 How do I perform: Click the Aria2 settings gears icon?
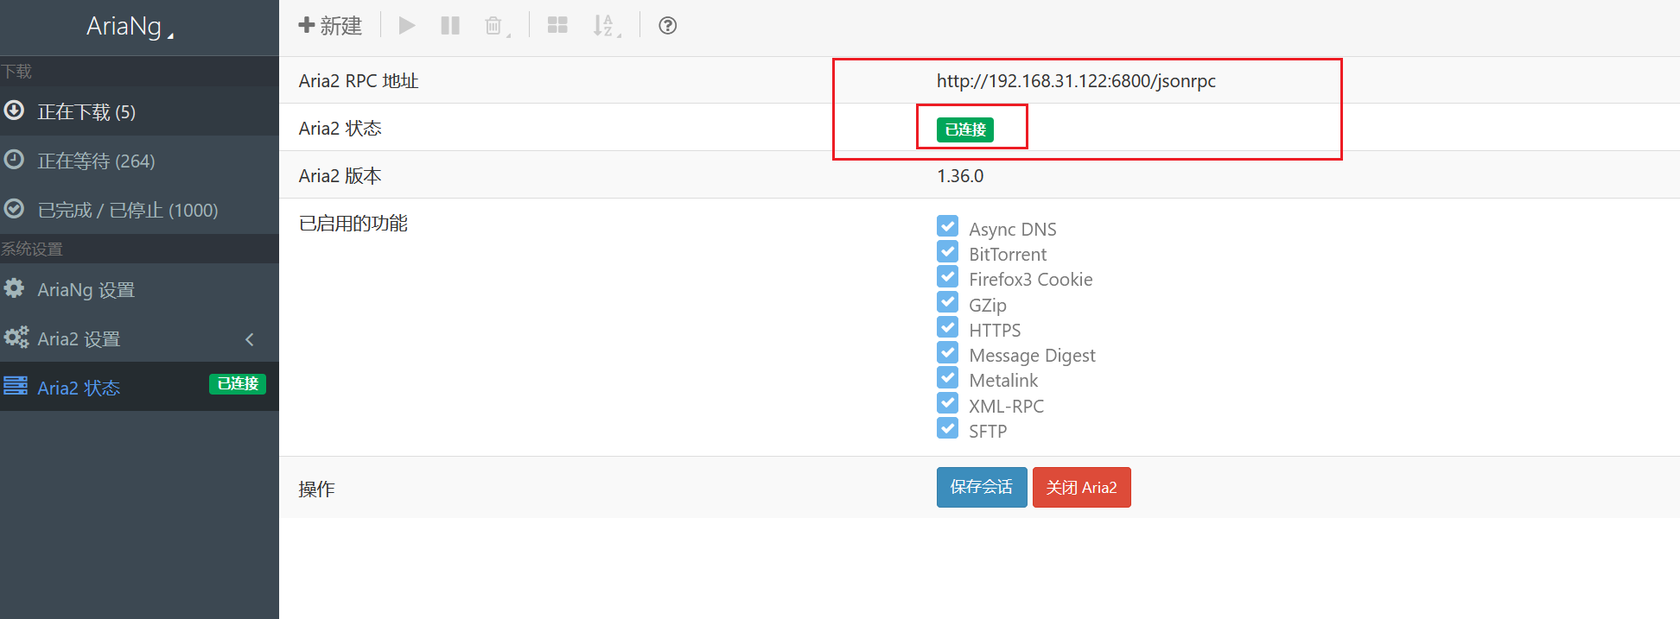tap(16, 337)
